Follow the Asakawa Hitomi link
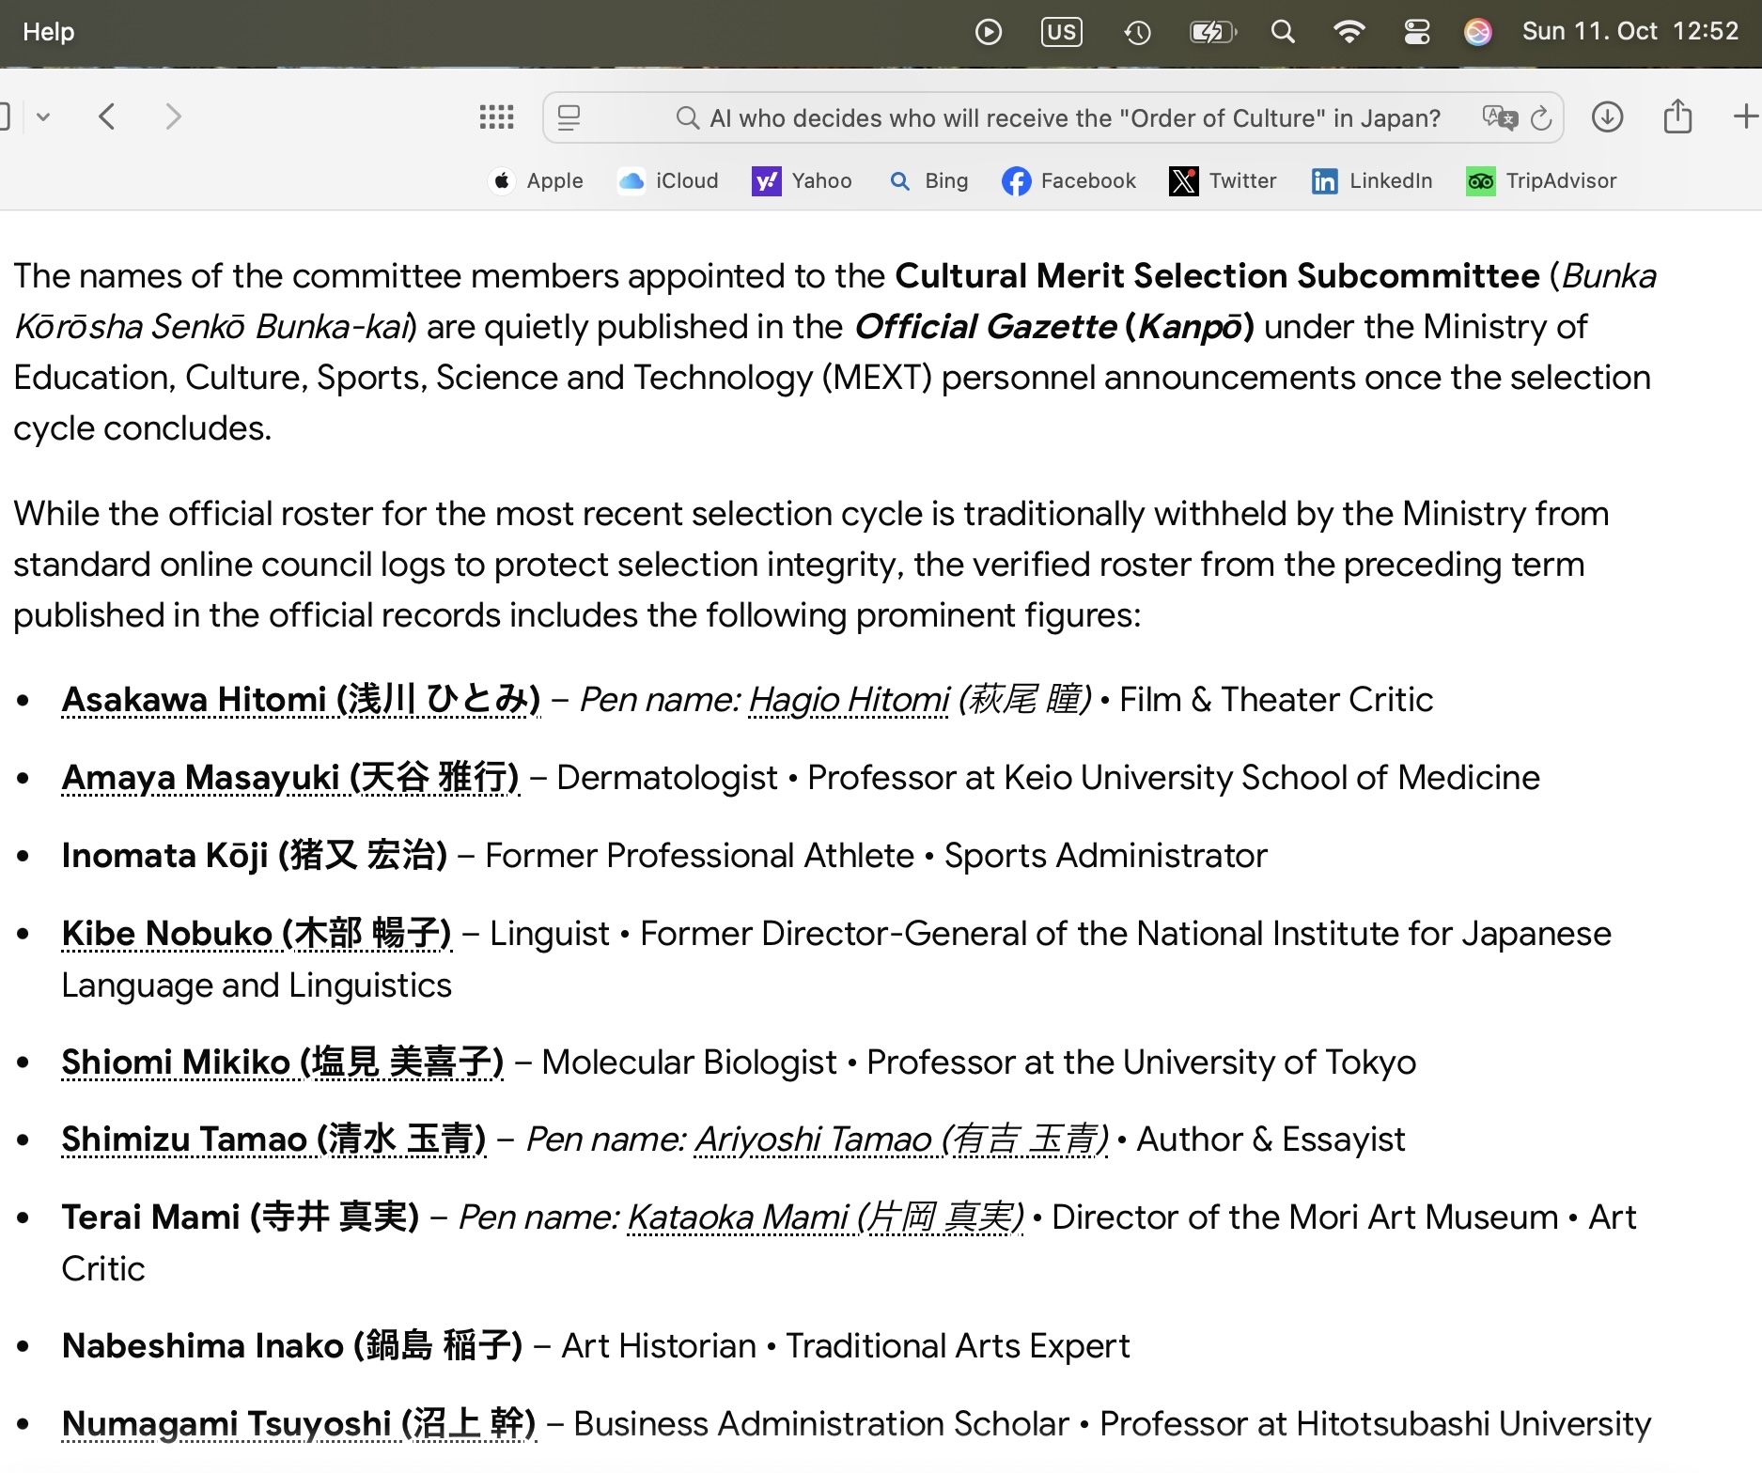This screenshot has width=1762, height=1473. pos(301,700)
